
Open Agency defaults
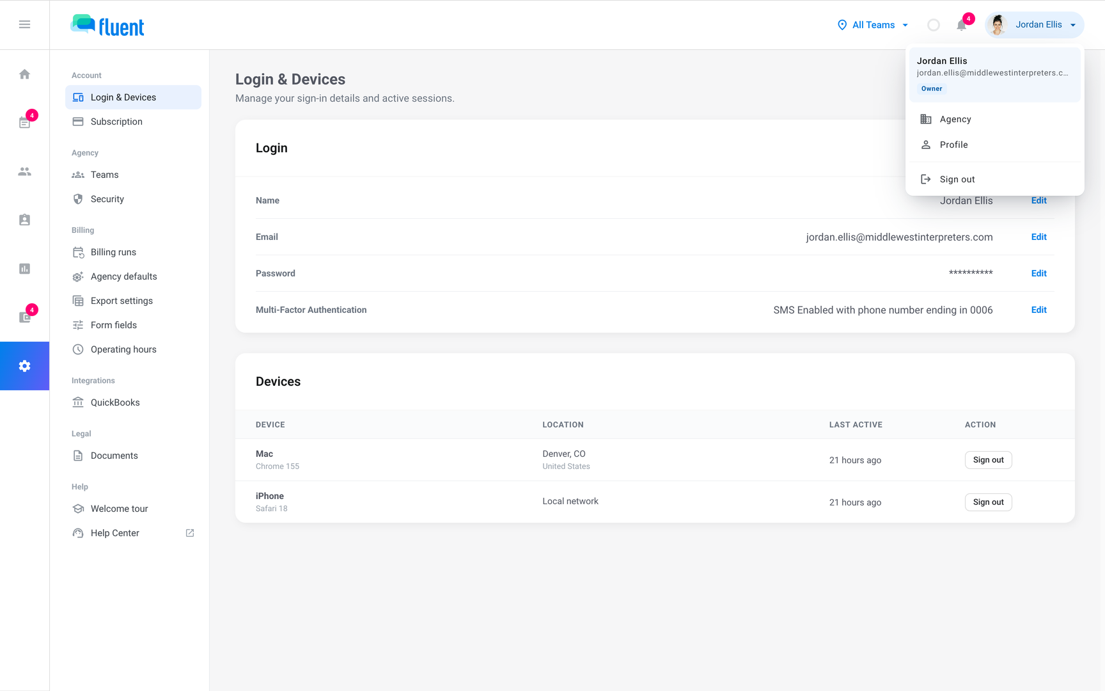[x=133, y=276]
